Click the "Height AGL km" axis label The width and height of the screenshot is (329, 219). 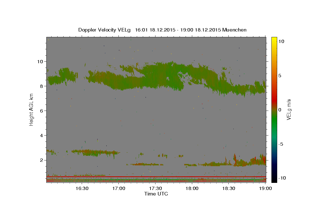pyautogui.click(x=32, y=109)
